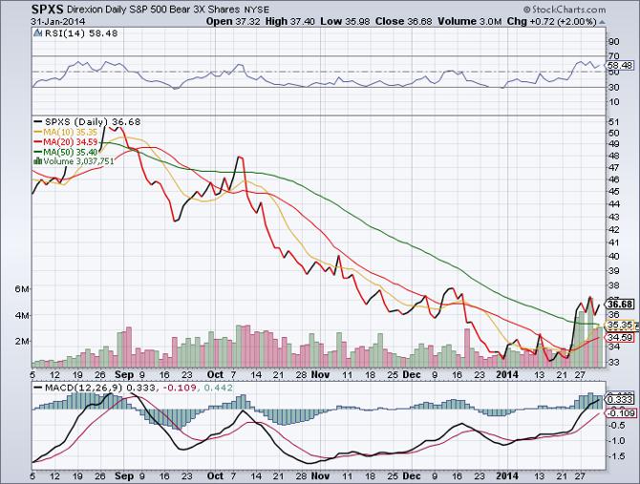Click the Close 36.68 value in header
The height and width of the screenshot is (484, 640).
403,21
